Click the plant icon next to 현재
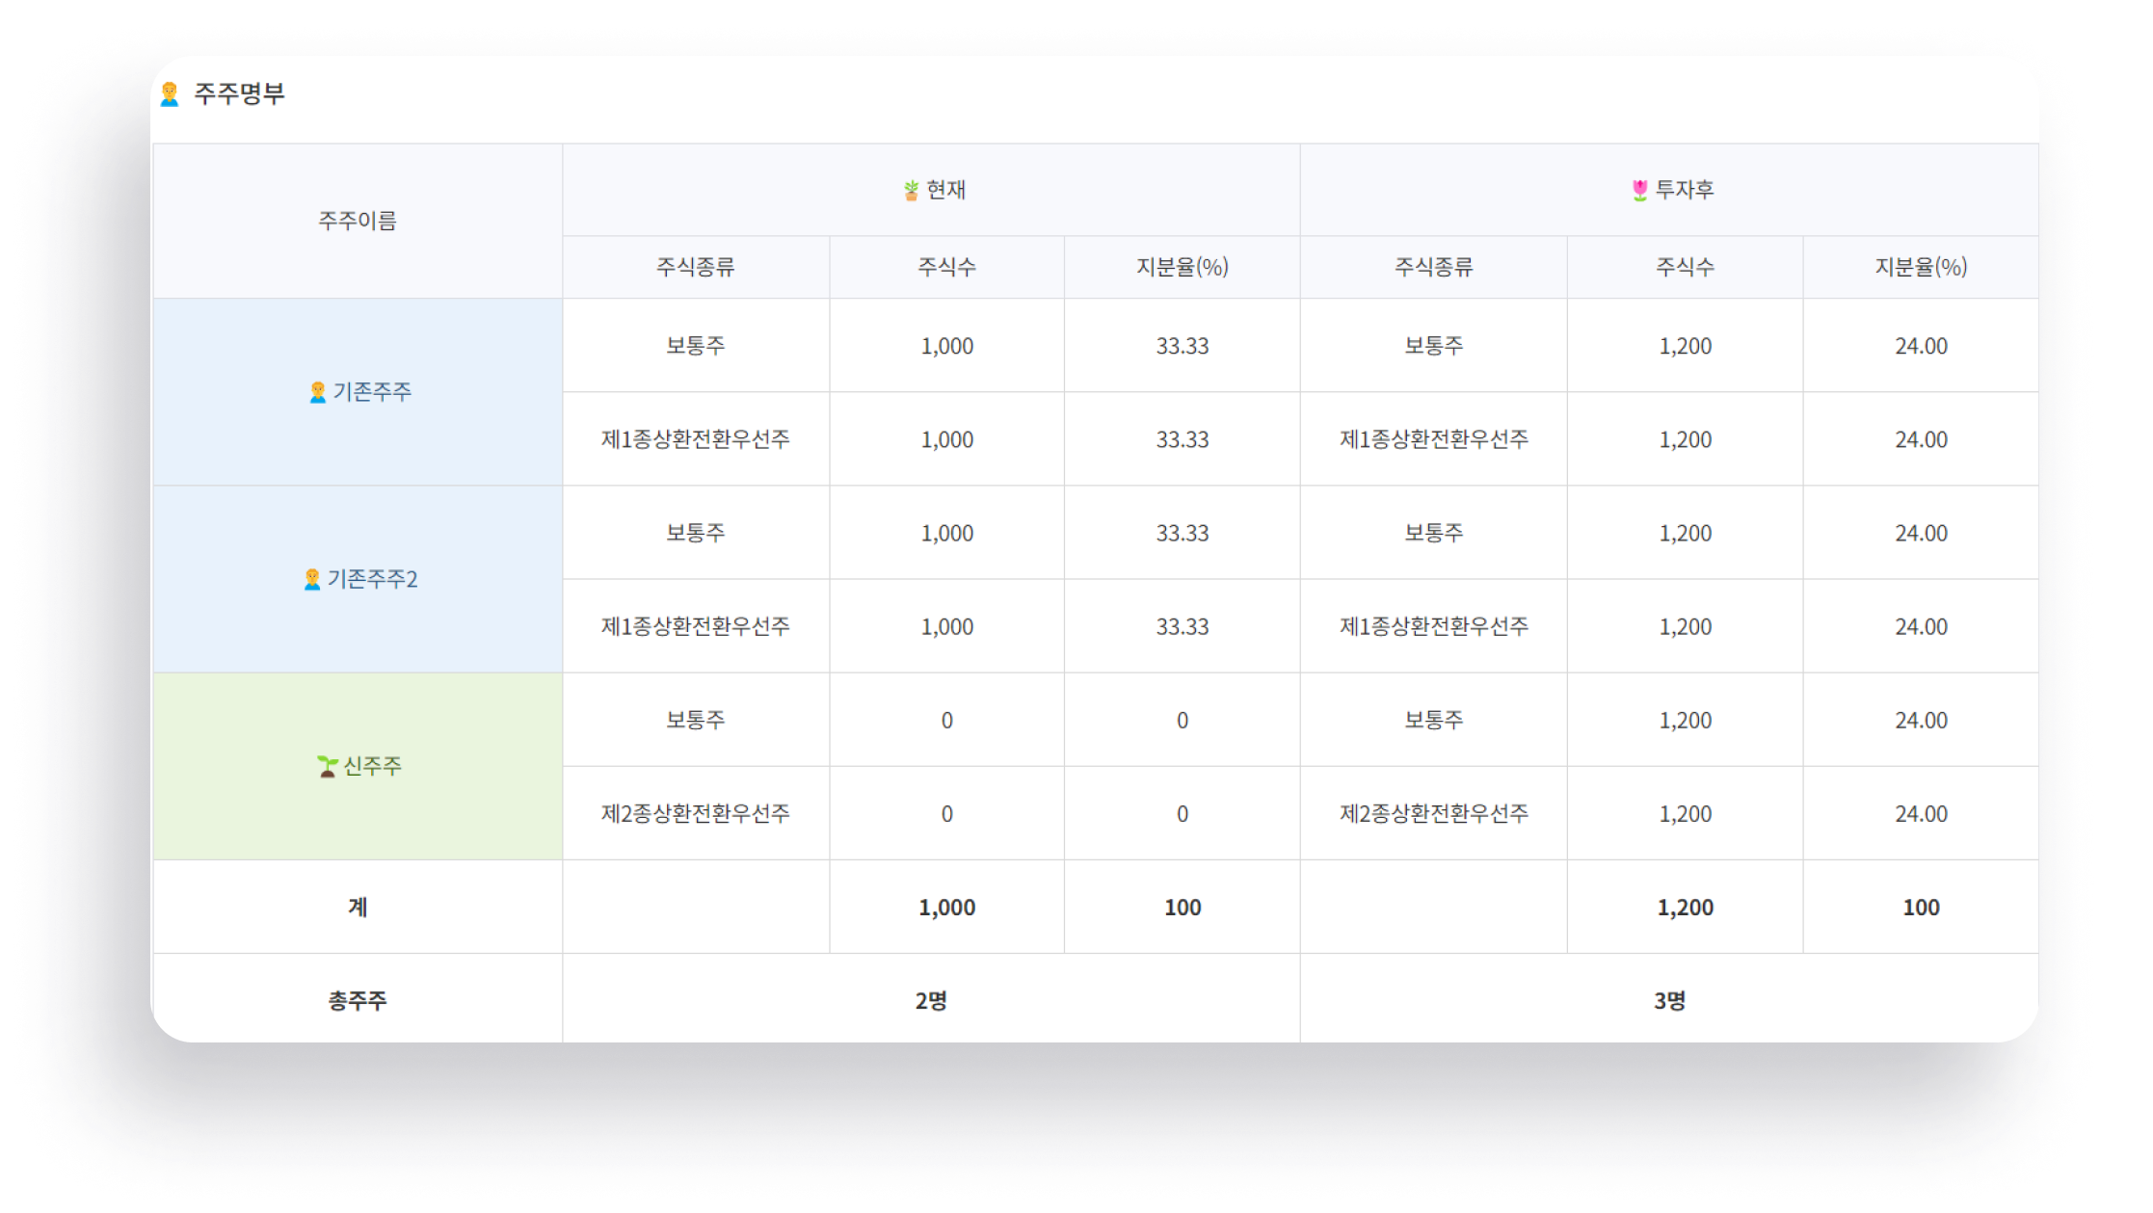 (x=911, y=191)
